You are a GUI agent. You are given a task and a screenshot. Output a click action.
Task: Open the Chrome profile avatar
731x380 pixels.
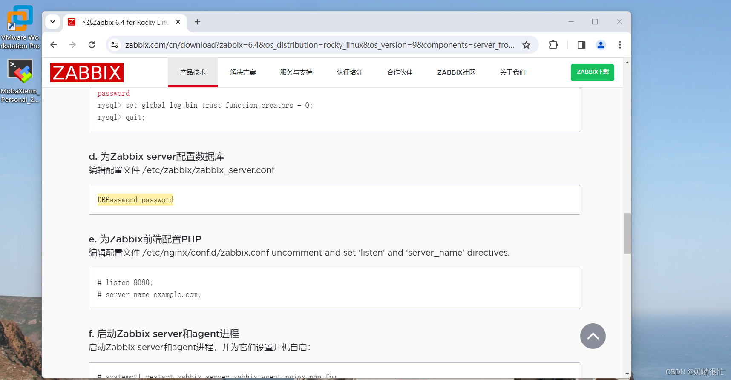point(601,45)
